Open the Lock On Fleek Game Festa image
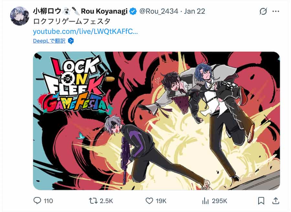 point(156,121)
